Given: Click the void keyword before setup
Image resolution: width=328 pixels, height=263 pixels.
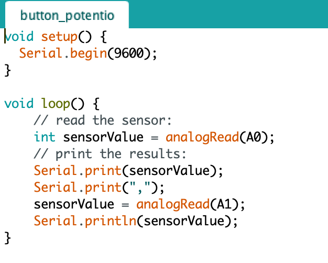Looking at the screenshot, I should pyautogui.click(x=19, y=37).
